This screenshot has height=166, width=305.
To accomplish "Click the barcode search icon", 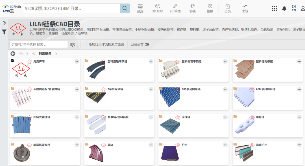I will [x=72, y=45].
